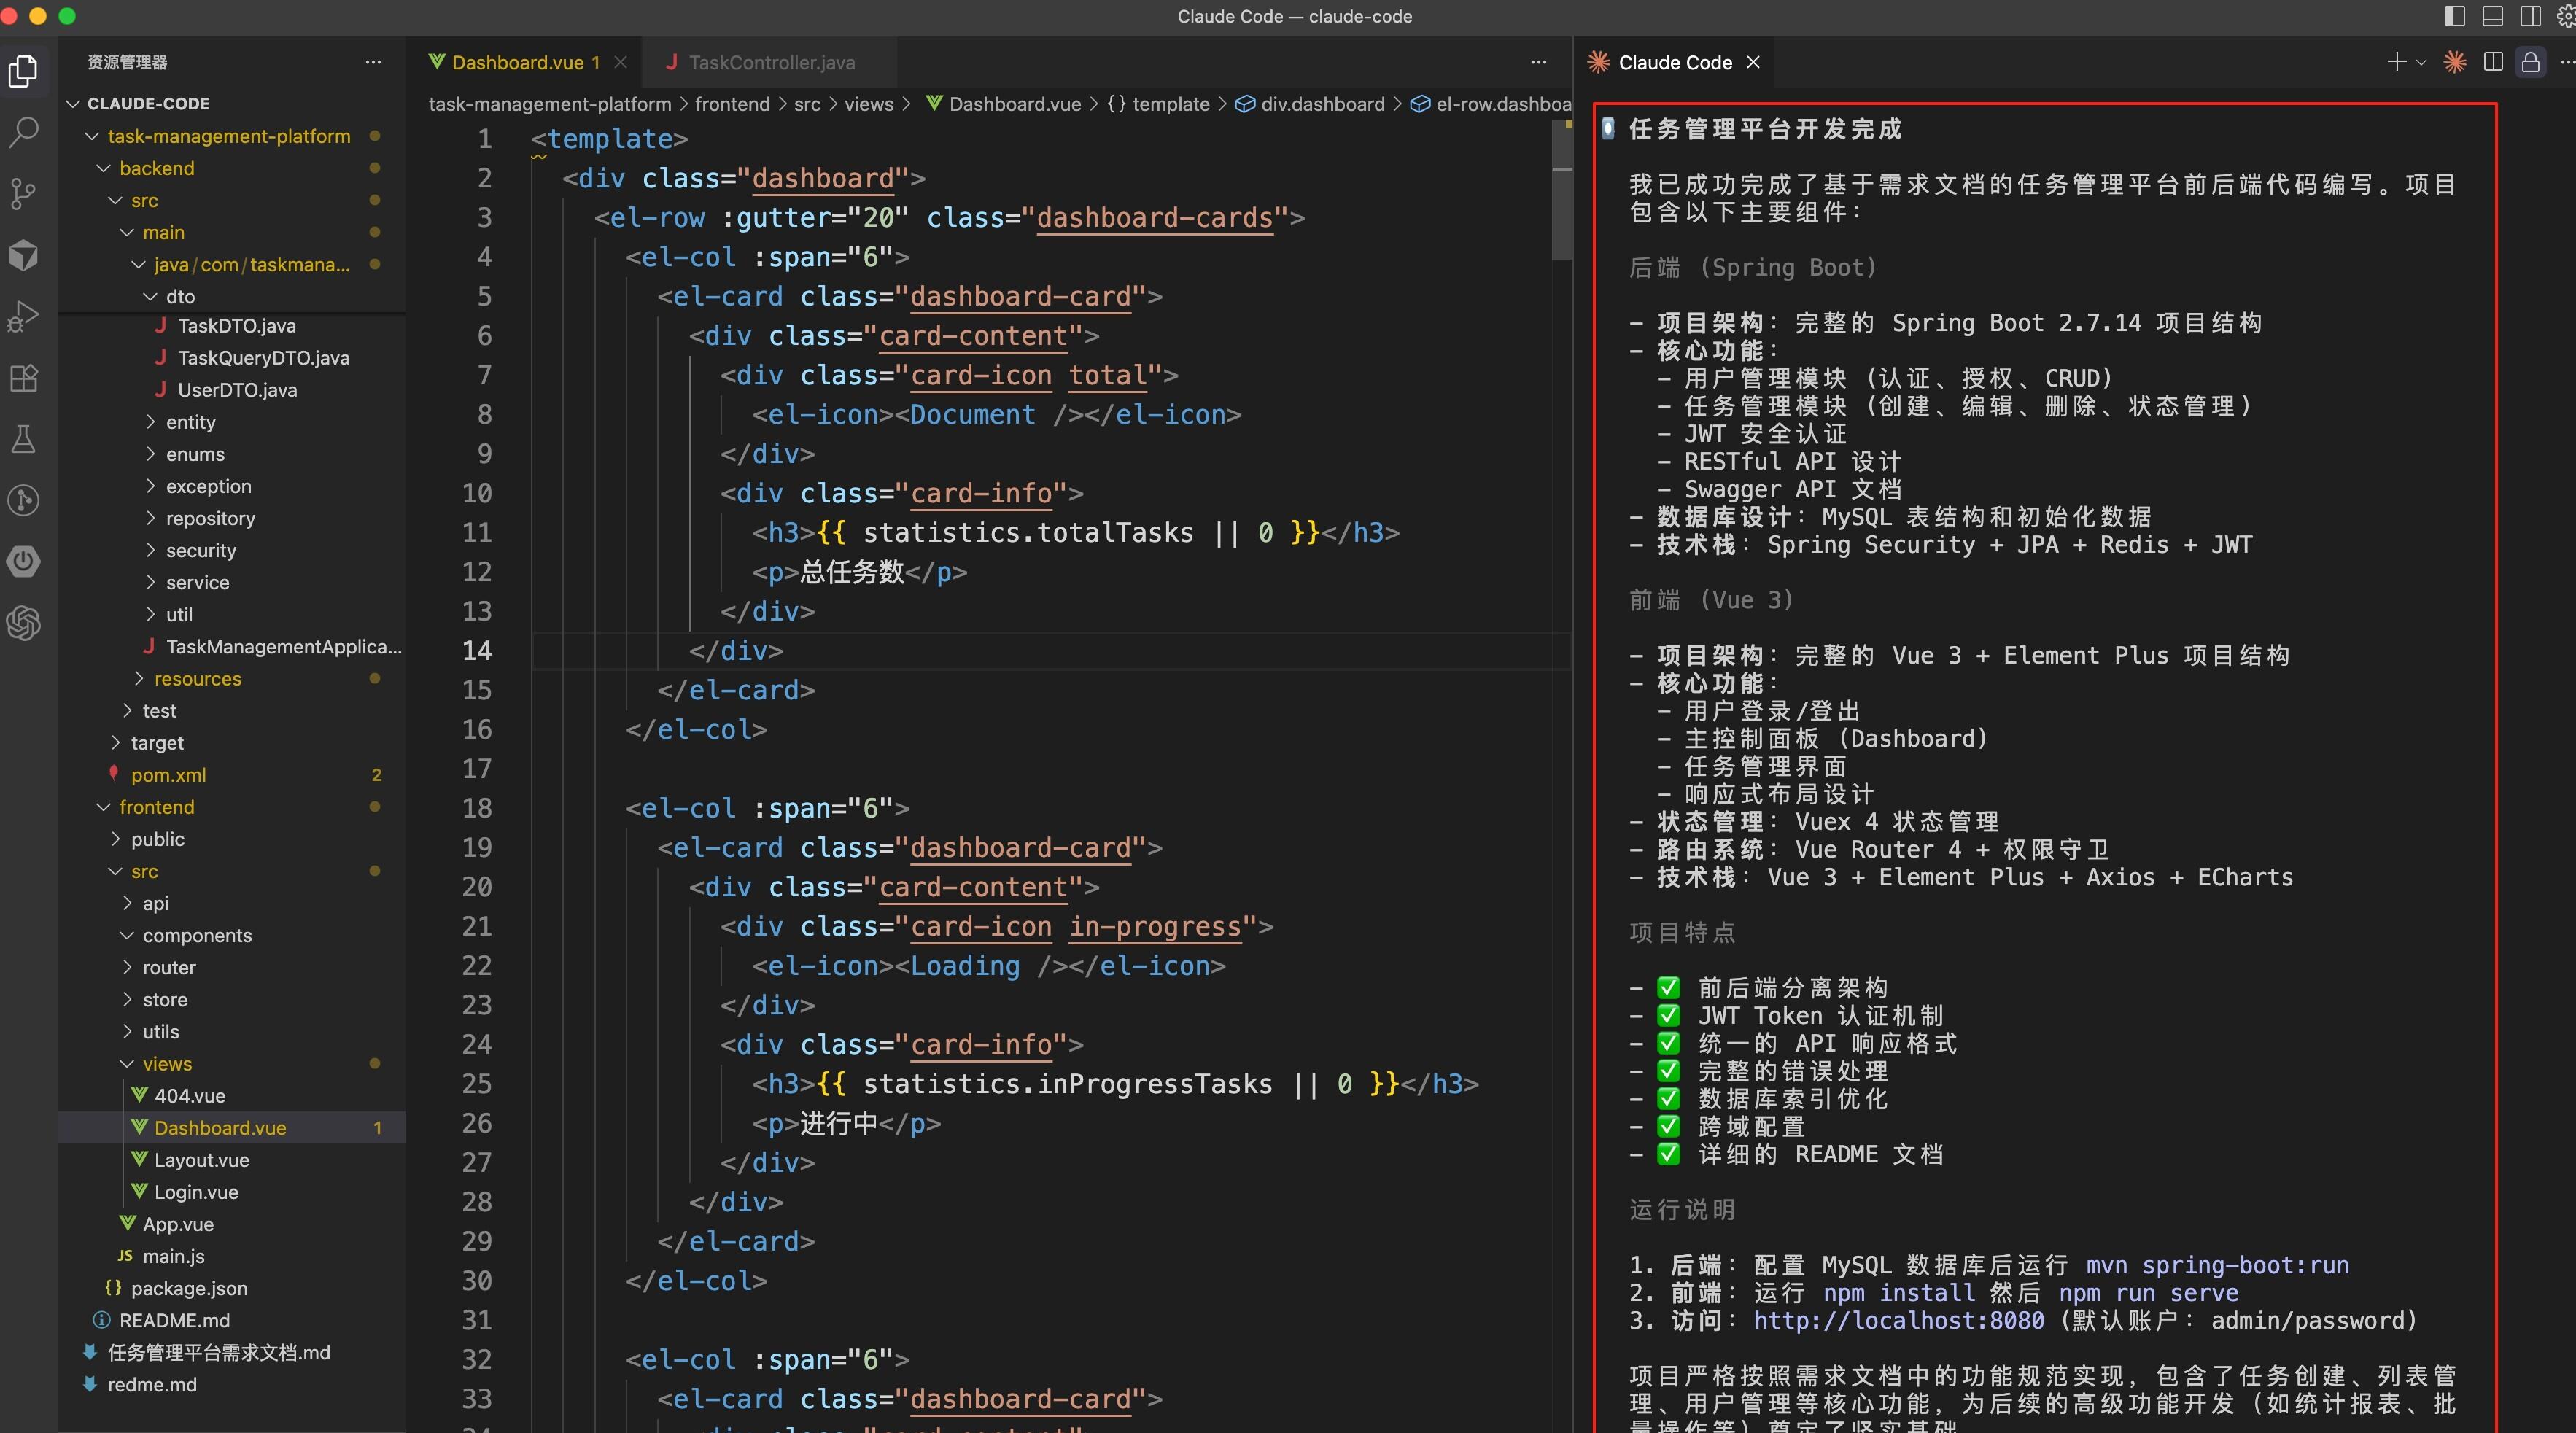Image resolution: width=2576 pixels, height=1433 pixels.
Task: Click div.dashboard in the breadcrumb bar
Action: [x=1322, y=104]
